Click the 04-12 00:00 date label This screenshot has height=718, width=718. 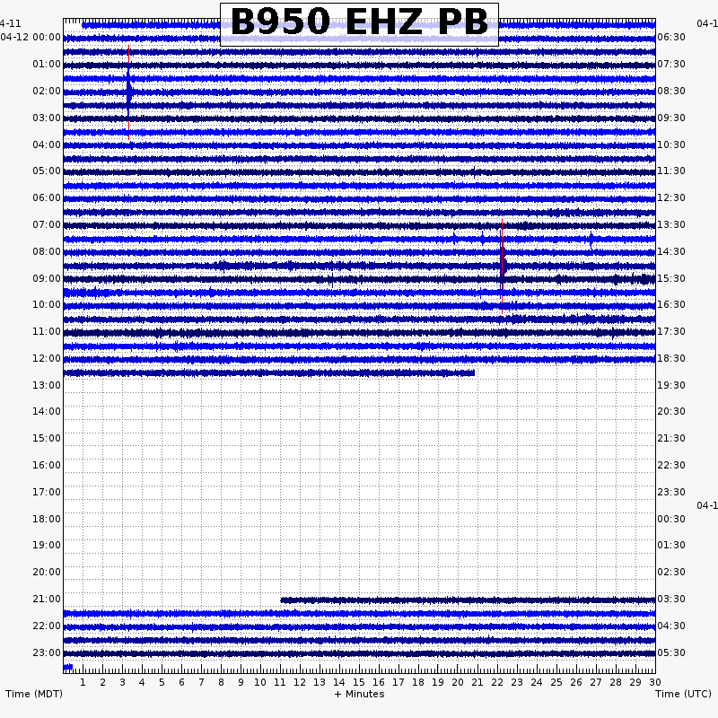[31, 38]
